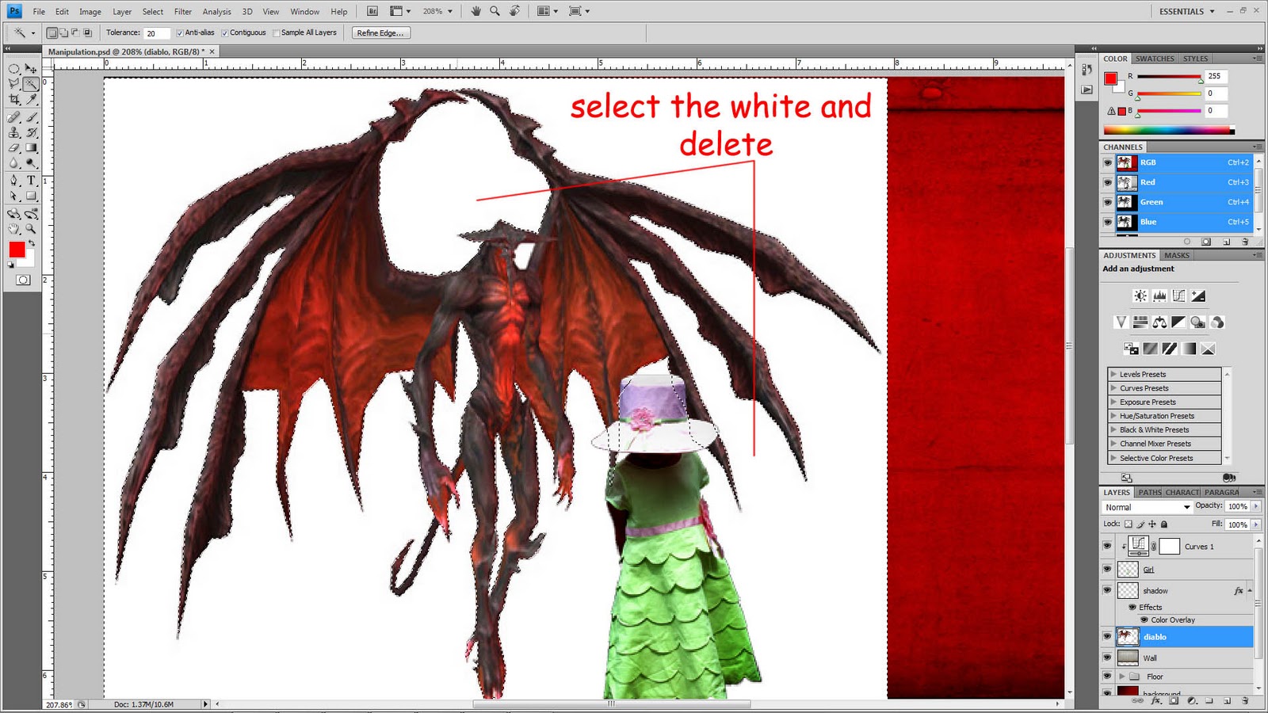This screenshot has height=713, width=1268.
Task: Select the Magic Wand tool in toolbox
Action: point(31,84)
